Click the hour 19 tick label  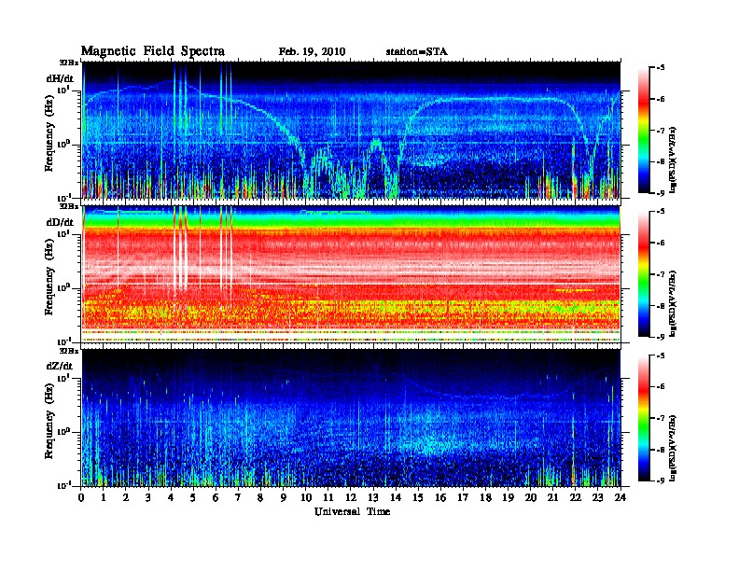coord(508,497)
